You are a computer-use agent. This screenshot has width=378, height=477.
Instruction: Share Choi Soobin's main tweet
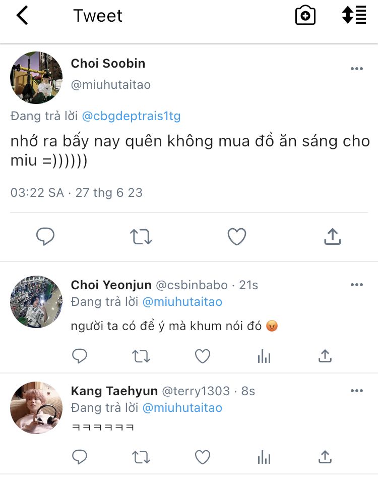333,237
